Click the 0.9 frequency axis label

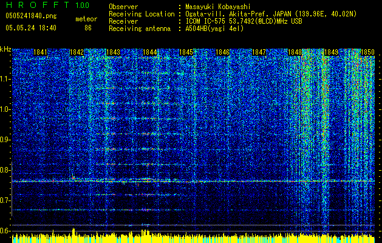[5, 140]
